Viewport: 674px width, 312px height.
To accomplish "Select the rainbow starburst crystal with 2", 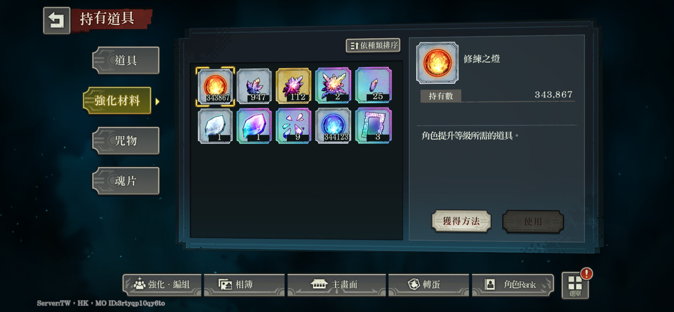I will (333, 86).
